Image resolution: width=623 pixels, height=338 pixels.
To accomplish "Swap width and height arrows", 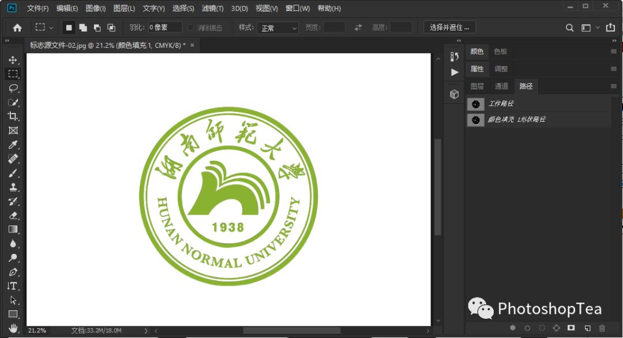I will 358,28.
